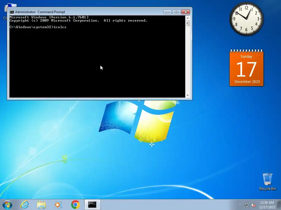Click the Copyright 2009 Microsoft Corporation line

tap(78, 21)
